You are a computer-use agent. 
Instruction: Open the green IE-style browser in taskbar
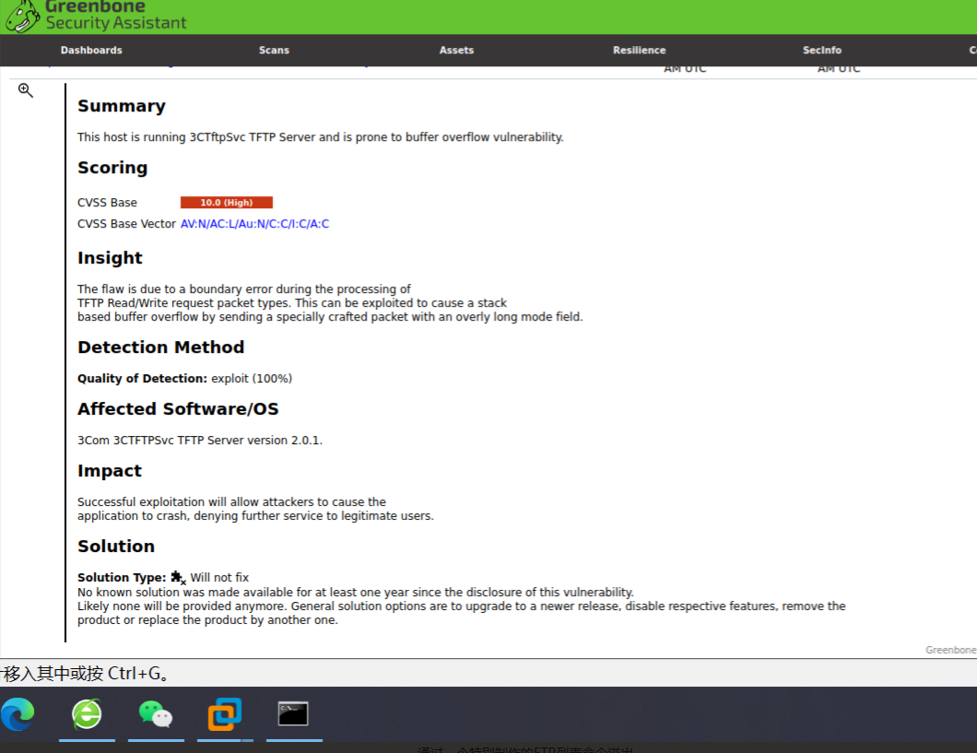87,713
